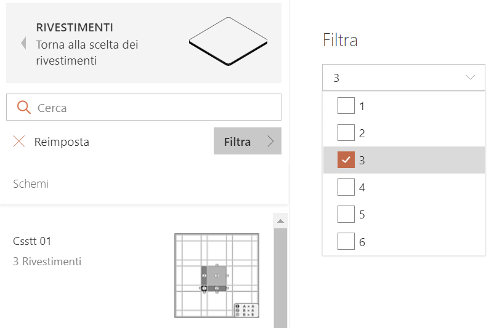Click the tile covering illustration icon
Image resolution: width=502 pixels, height=328 pixels.
pyautogui.click(x=228, y=41)
